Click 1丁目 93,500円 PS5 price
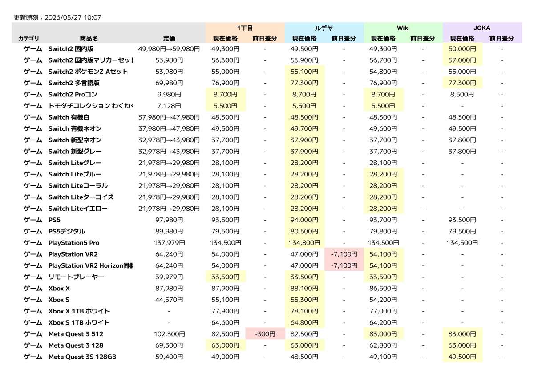The image size is (534, 377). (226, 220)
